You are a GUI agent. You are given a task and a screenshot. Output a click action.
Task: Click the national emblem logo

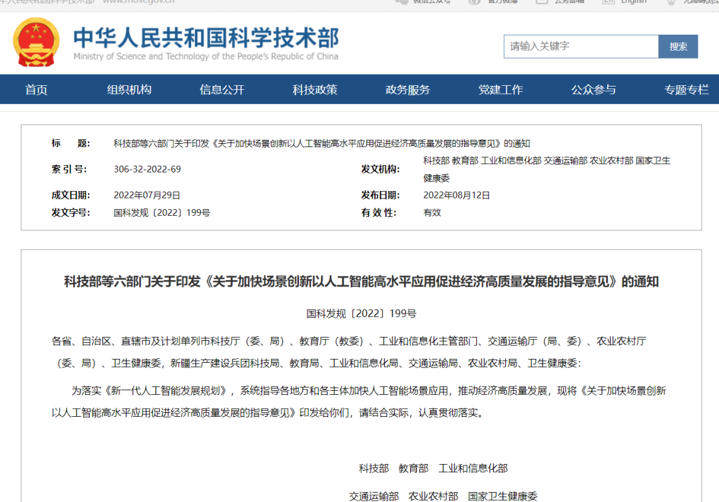point(36,42)
